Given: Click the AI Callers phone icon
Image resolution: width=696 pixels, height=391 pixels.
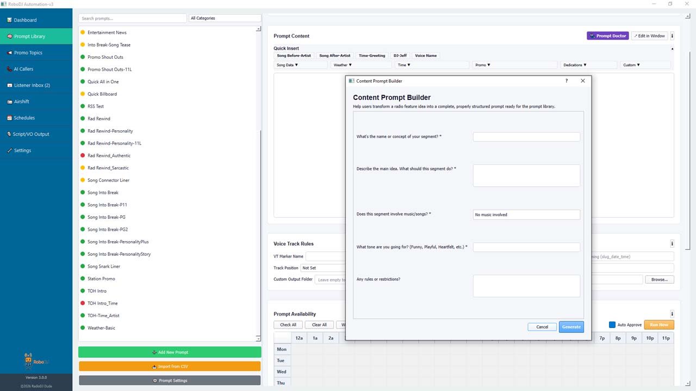Looking at the screenshot, I should [9, 69].
